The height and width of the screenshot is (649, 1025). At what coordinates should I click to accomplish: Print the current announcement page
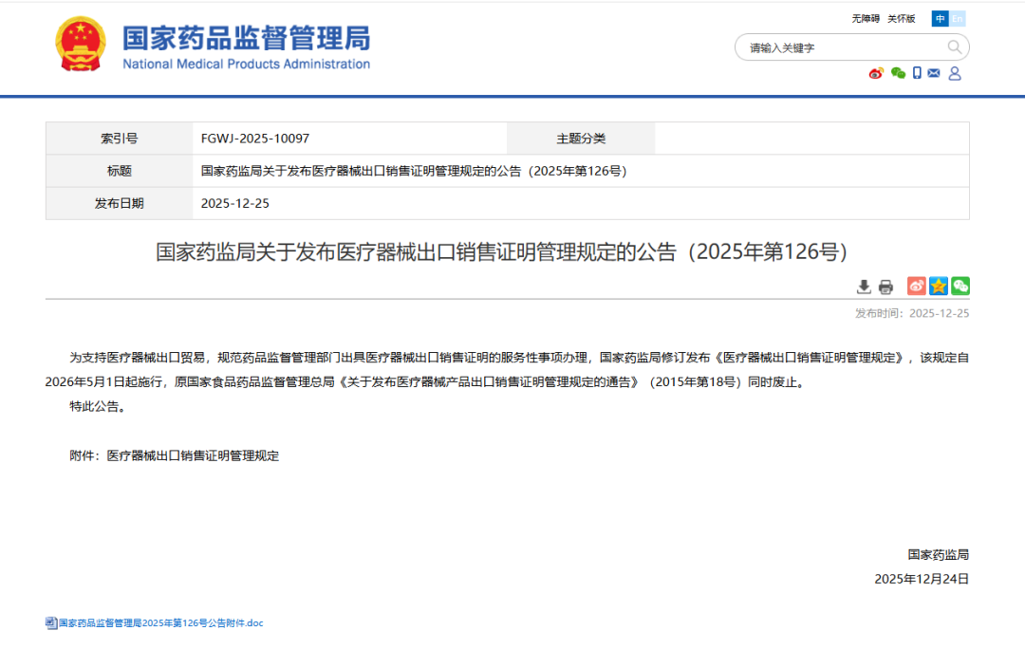[885, 286]
